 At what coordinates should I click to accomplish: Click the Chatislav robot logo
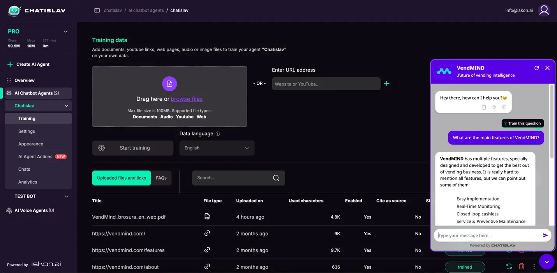click(x=14, y=10)
